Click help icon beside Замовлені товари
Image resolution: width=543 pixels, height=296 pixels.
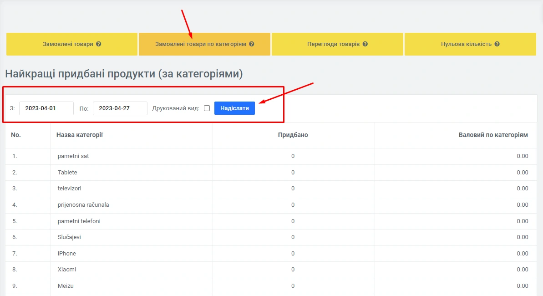[99, 44]
